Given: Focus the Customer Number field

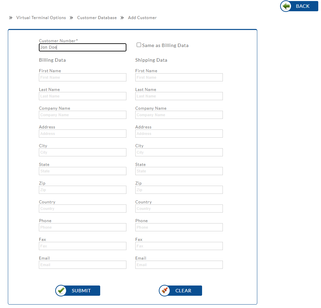Looking at the screenshot, I should (82, 47).
